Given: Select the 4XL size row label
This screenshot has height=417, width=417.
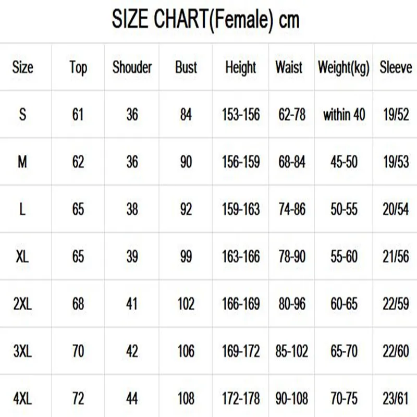Looking at the screenshot, I should 22,399.
